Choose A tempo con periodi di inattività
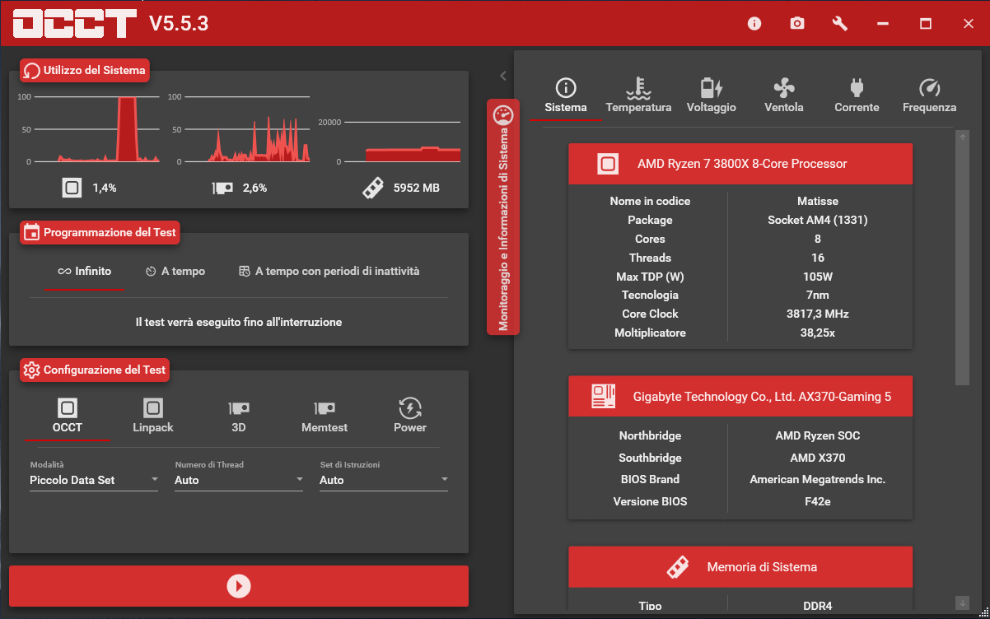990x619 pixels. pyautogui.click(x=329, y=272)
